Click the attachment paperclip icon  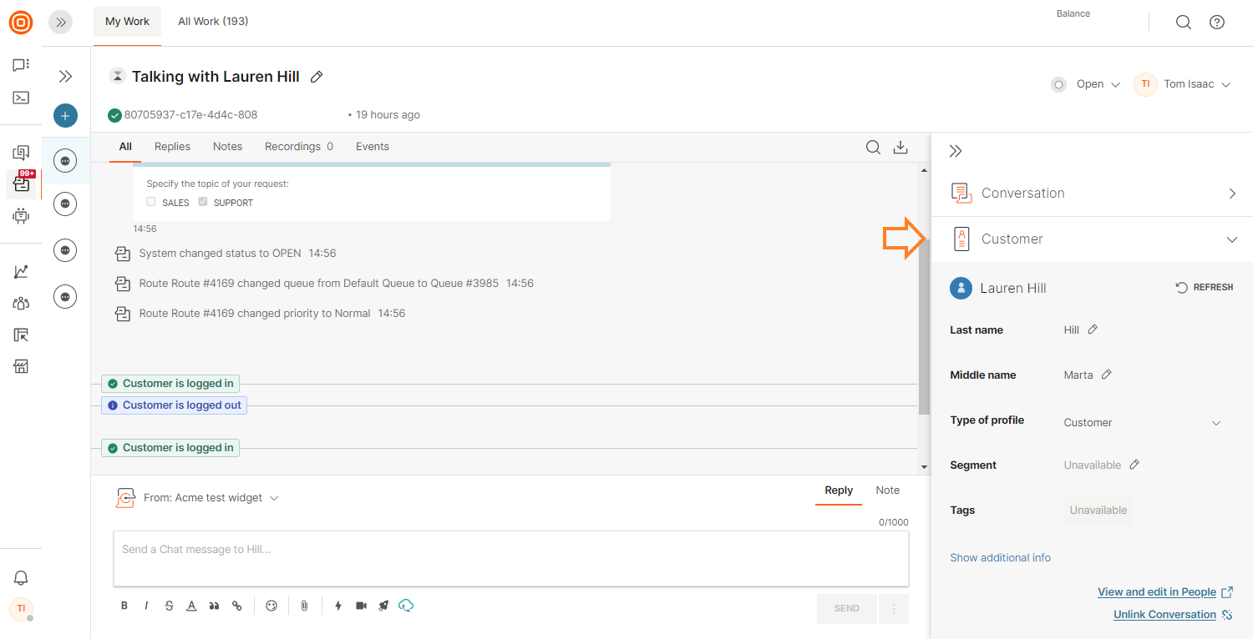tap(304, 606)
